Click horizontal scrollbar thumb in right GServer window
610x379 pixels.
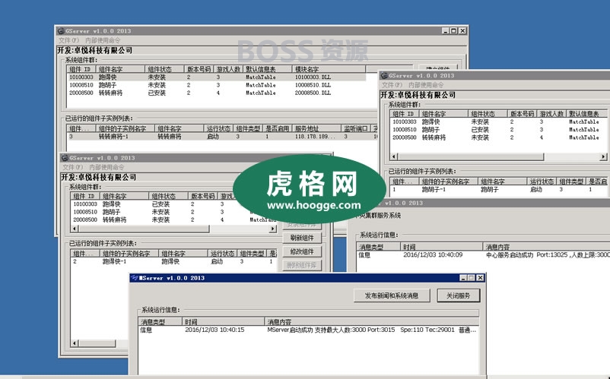pyautogui.click(x=470, y=156)
